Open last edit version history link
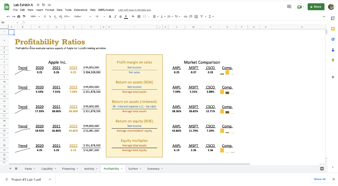338x186 pixels. (x=135, y=10)
